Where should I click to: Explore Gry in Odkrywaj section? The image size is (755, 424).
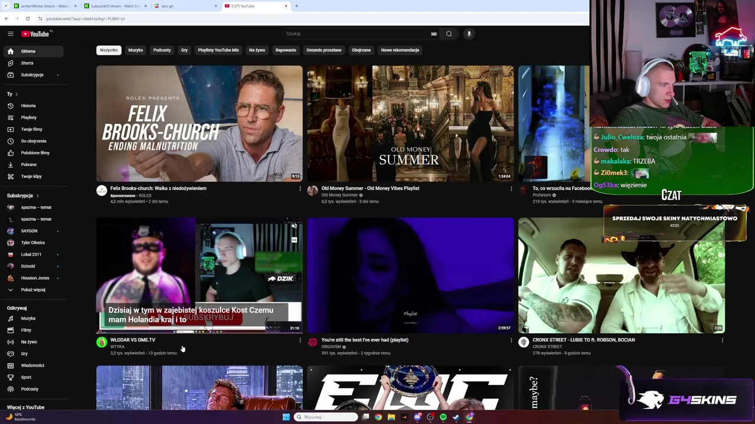33,354
